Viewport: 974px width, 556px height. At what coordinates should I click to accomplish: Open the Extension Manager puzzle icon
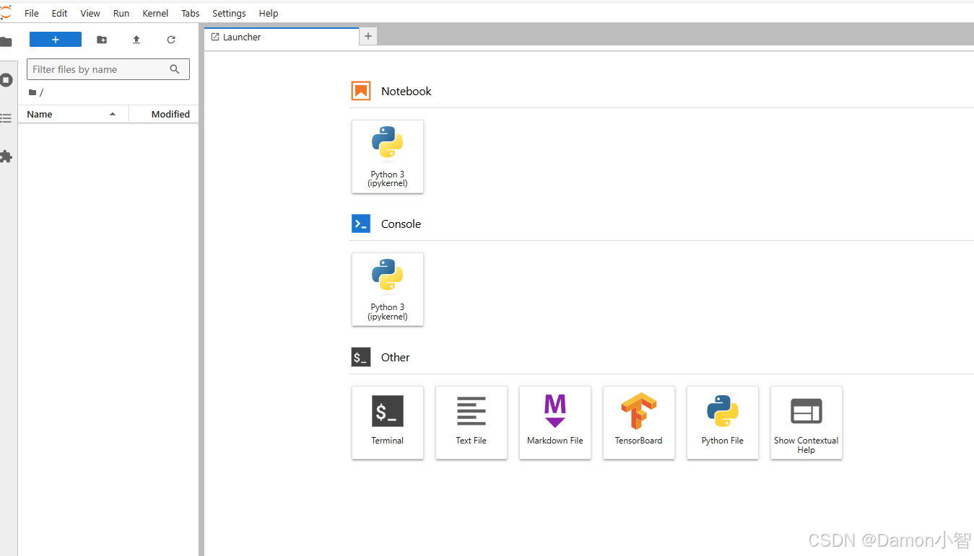click(6, 156)
